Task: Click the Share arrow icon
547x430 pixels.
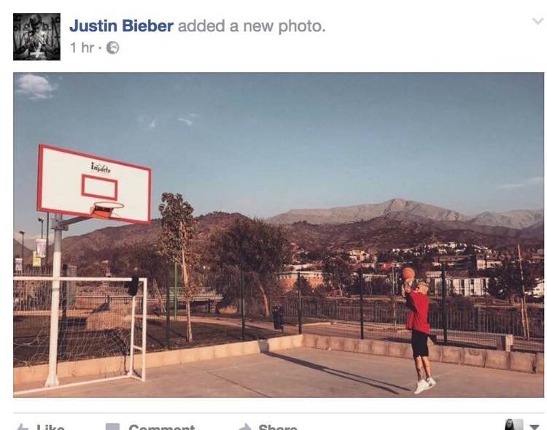Action: (x=245, y=427)
